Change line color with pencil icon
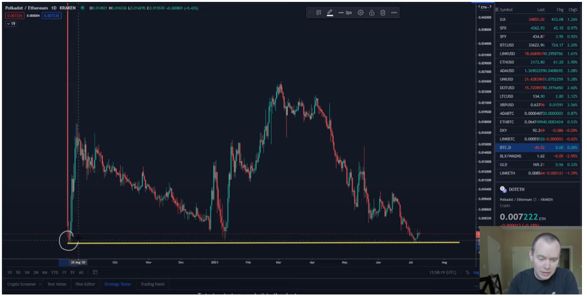The image size is (587, 297). 330,13
